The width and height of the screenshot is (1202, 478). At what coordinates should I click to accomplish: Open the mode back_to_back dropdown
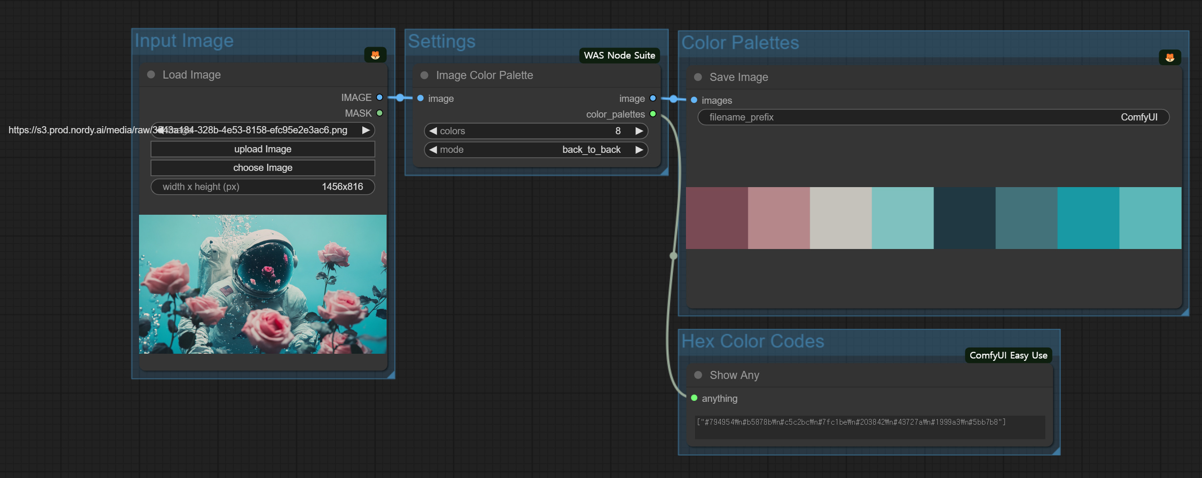click(x=536, y=150)
